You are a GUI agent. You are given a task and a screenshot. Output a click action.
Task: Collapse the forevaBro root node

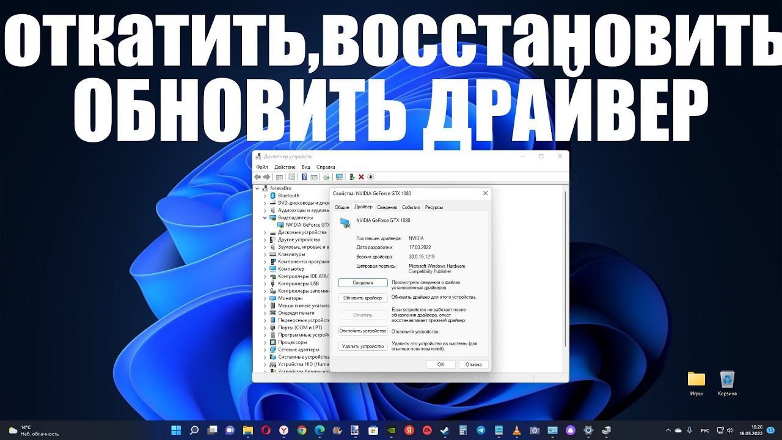[257, 188]
